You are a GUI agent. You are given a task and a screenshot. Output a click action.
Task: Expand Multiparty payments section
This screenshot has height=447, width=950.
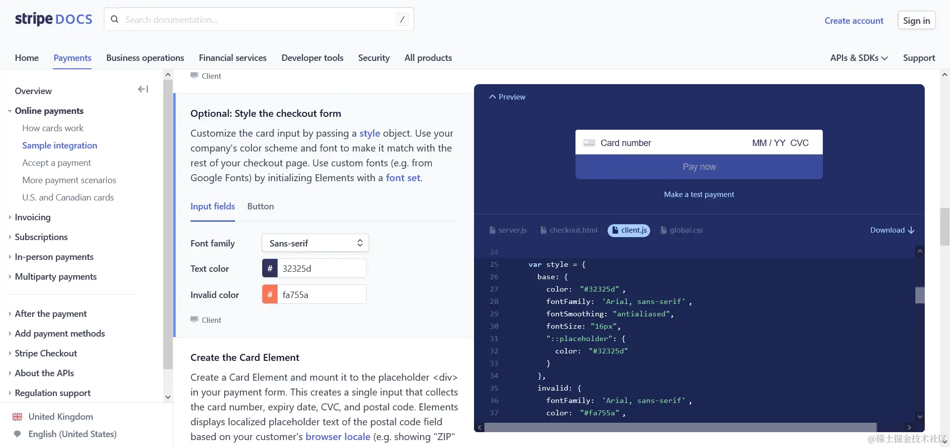coord(10,277)
